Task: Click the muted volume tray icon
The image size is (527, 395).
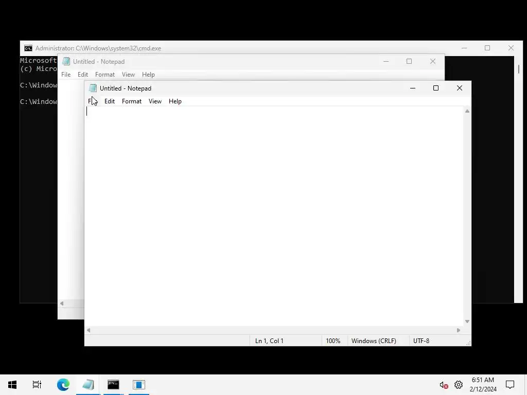Action: pyautogui.click(x=444, y=385)
